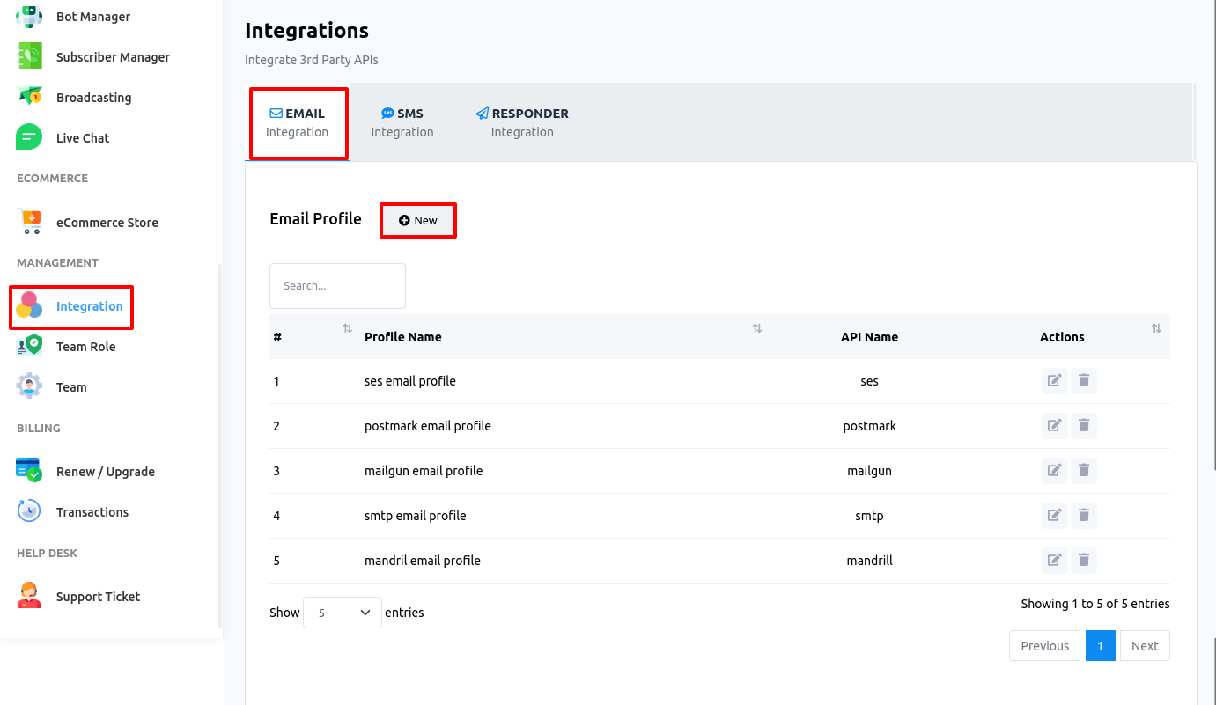Image resolution: width=1216 pixels, height=705 pixels.
Task: Sort table by # column arrows
Action: [x=347, y=328]
